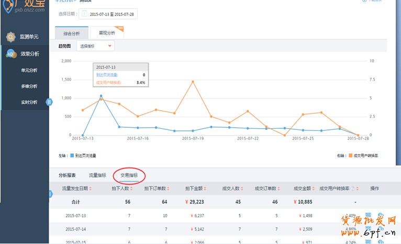Viewport: 401px width, 244px height.
Task: Open 实时分析 in the sidebar
Action: 29,102
